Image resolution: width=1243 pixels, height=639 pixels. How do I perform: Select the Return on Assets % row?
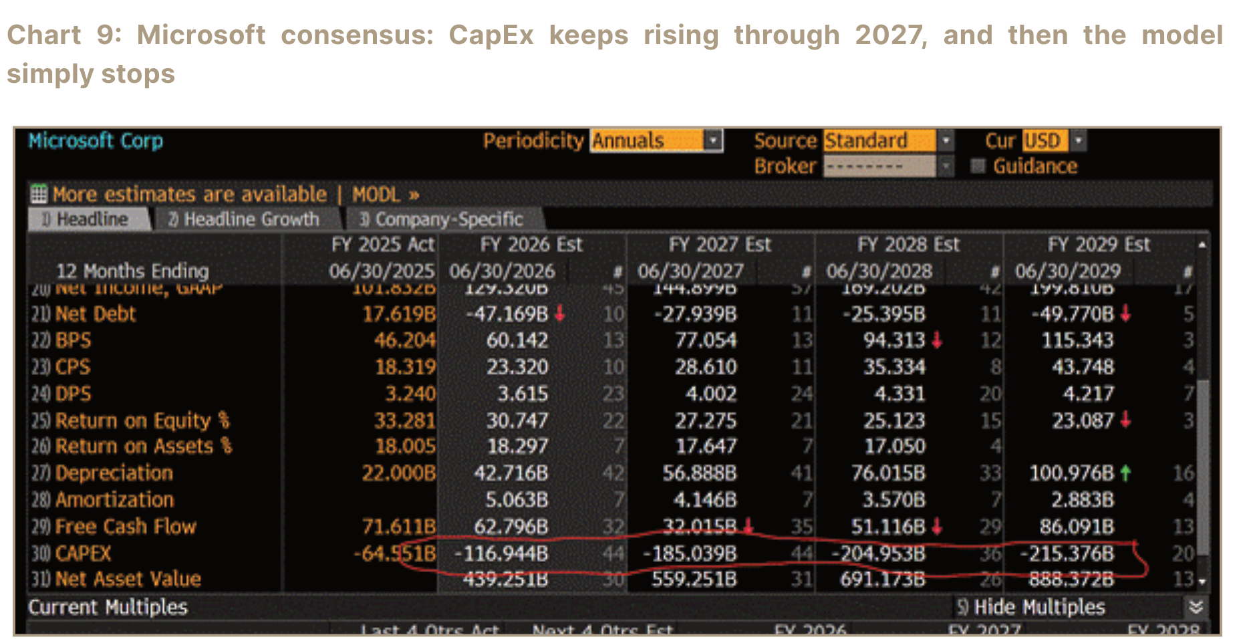point(144,446)
